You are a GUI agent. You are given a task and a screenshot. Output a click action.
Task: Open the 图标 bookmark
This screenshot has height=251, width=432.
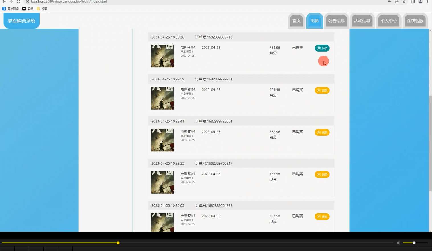coord(28,9)
